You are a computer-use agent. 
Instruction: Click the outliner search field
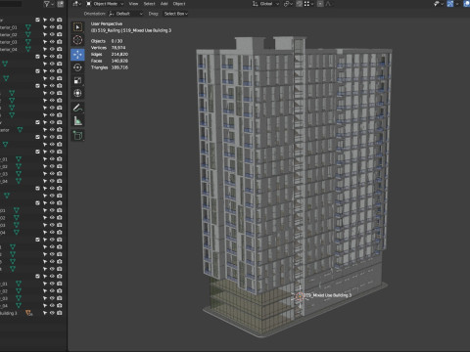click(11, 4)
